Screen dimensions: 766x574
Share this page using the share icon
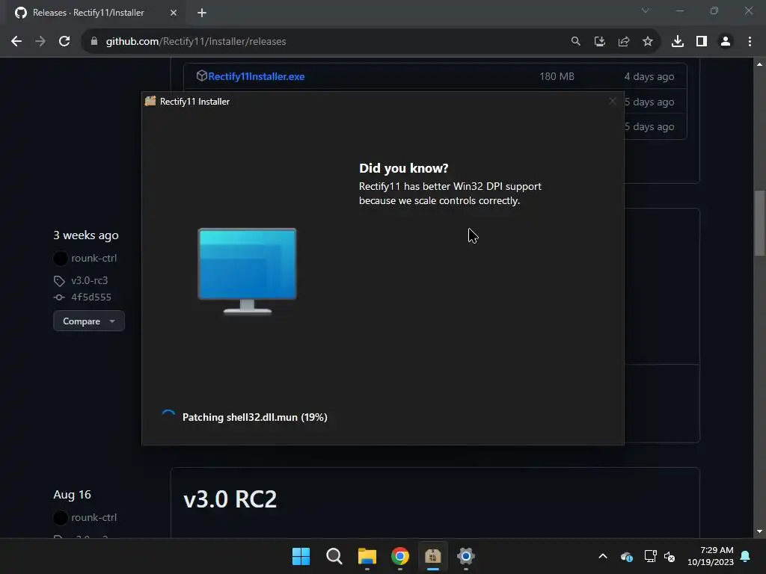click(x=623, y=42)
